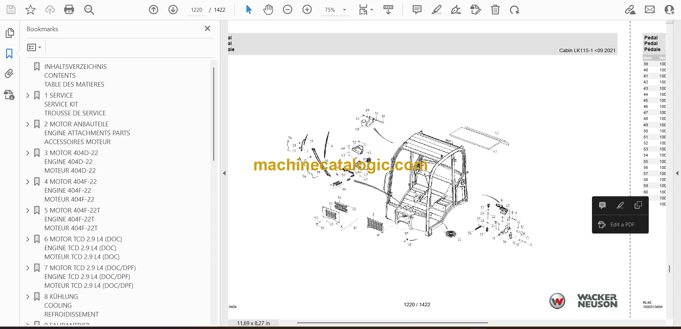Expand the 1 SERVICE bookmark
Screen dimensions: 681x329
pos(28,95)
